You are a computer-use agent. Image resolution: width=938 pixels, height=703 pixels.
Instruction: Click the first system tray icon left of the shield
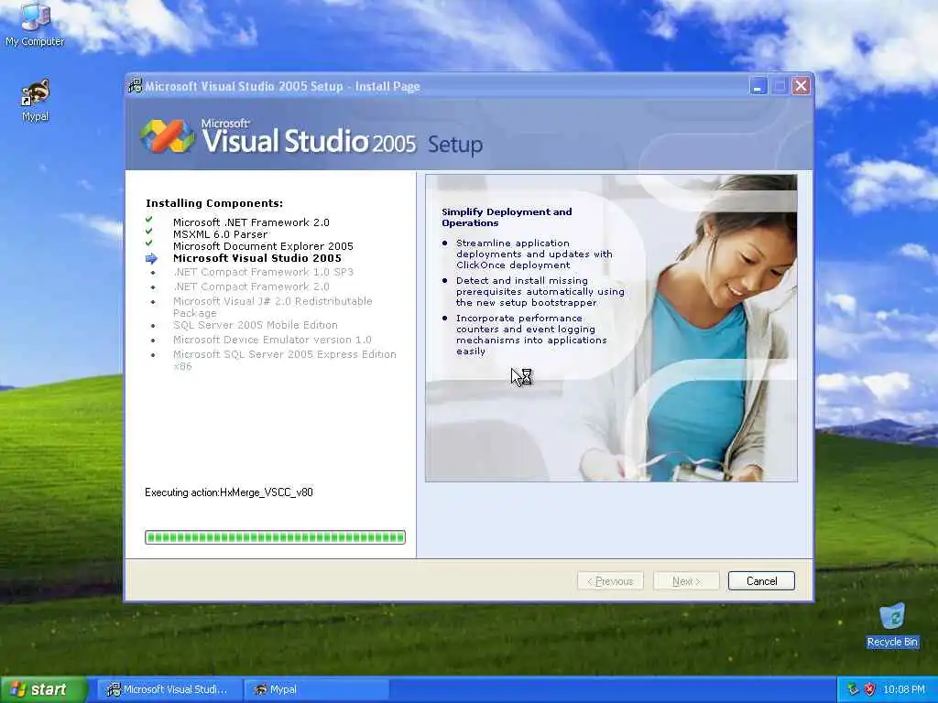coord(853,689)
